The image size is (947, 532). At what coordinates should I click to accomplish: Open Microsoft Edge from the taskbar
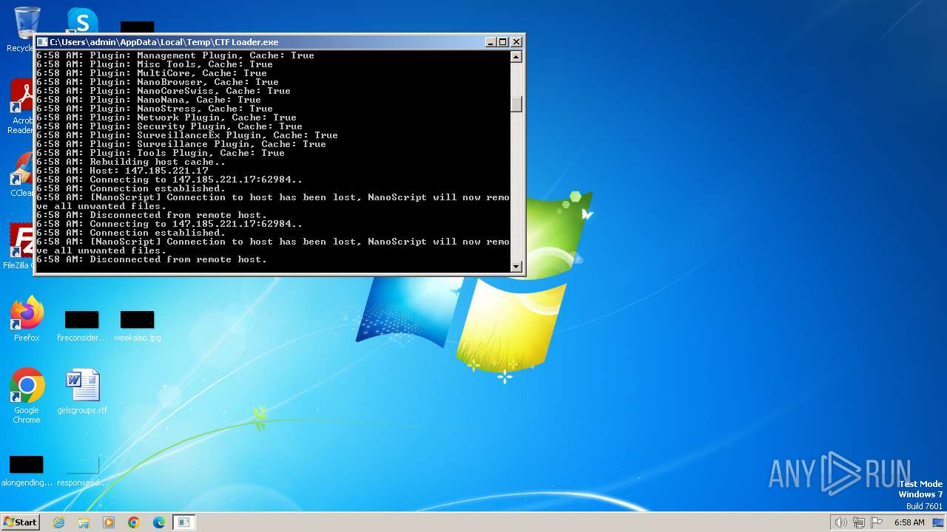[159, 522]
